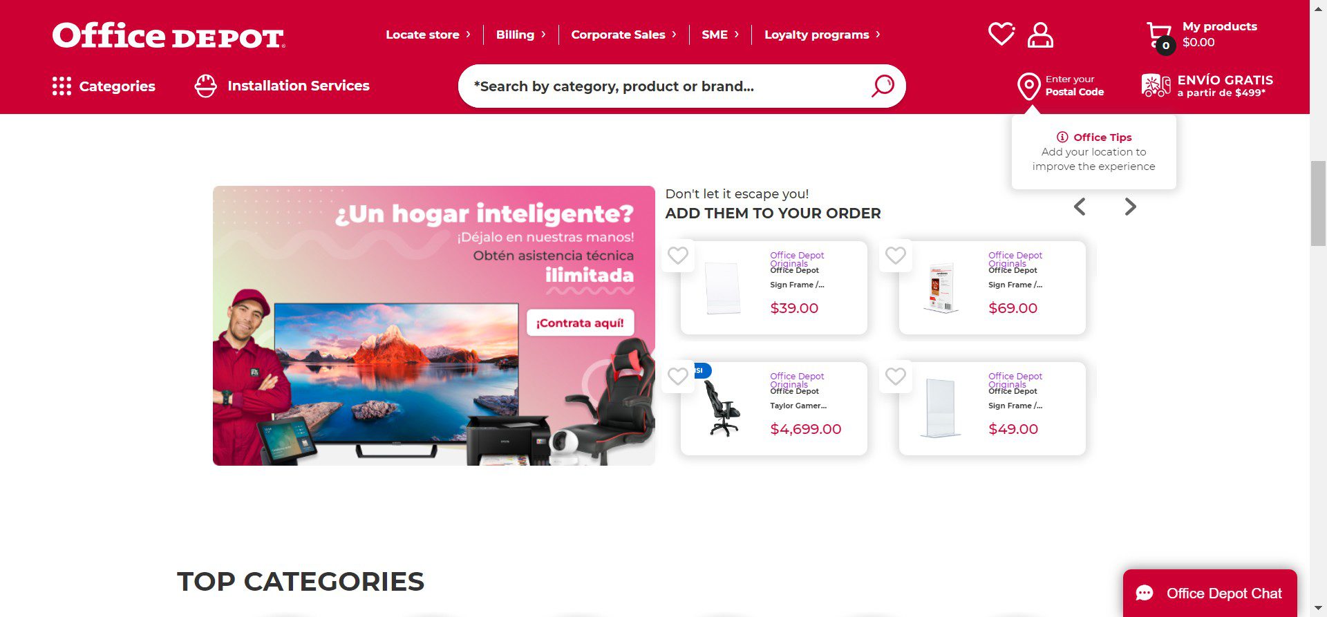Open the Office Depot Chat button
This screenshot has width=1327, height=617.
(1210, 593)
